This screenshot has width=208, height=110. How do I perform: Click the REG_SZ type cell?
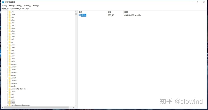pyautogui.click(x=111, y=15)
